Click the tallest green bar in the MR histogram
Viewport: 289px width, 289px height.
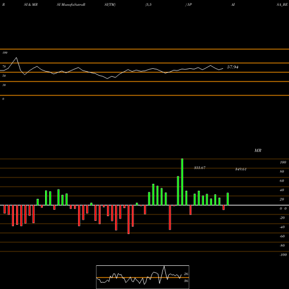pos(182,182)
